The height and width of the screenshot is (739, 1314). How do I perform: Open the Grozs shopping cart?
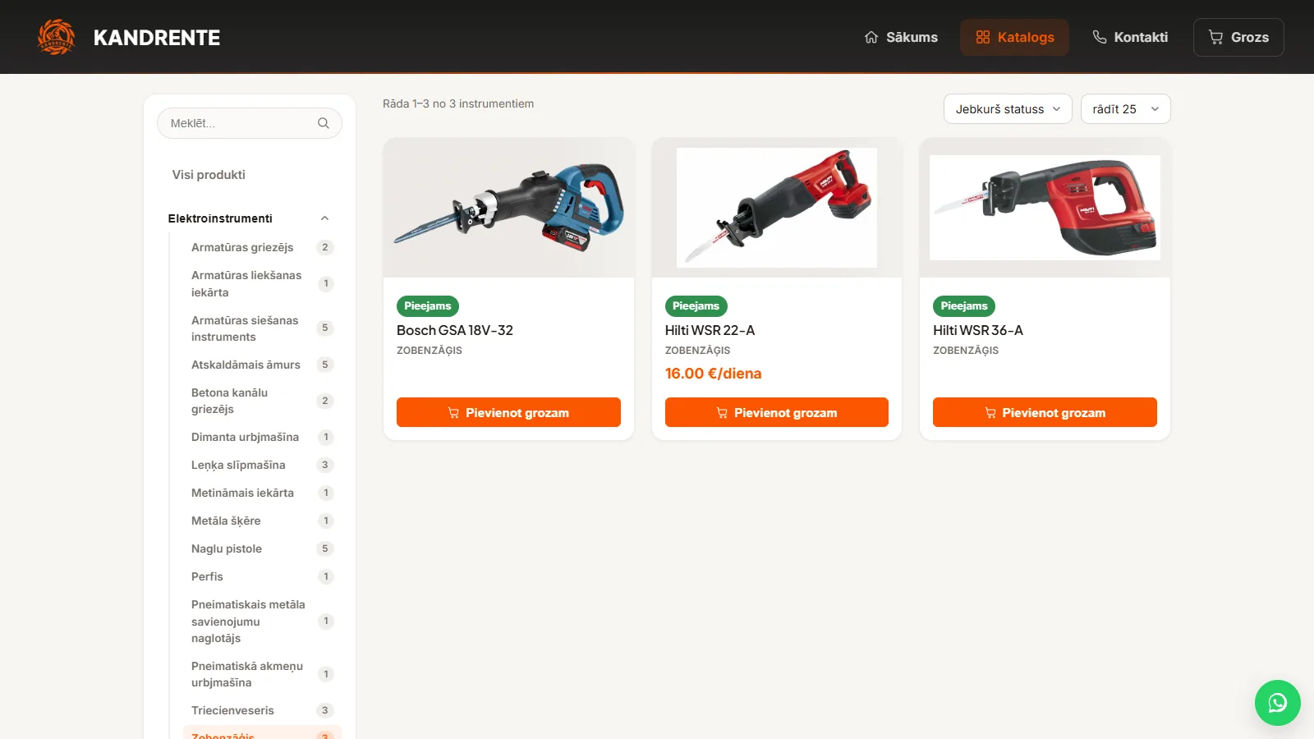coord(1238,37)
